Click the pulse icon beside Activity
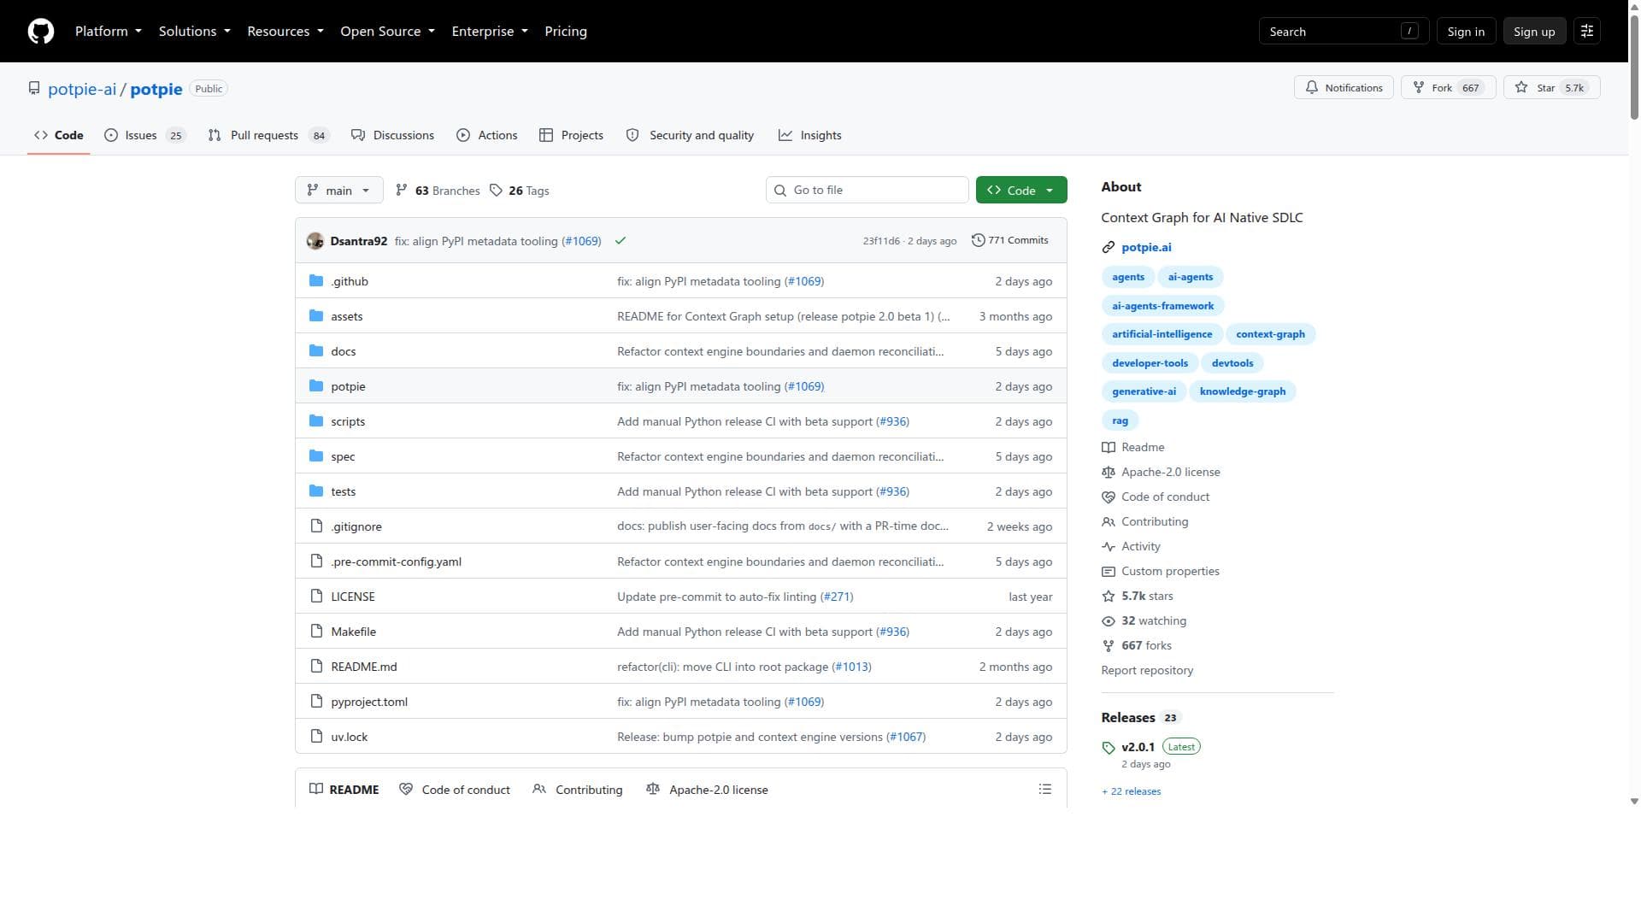 1109,547
